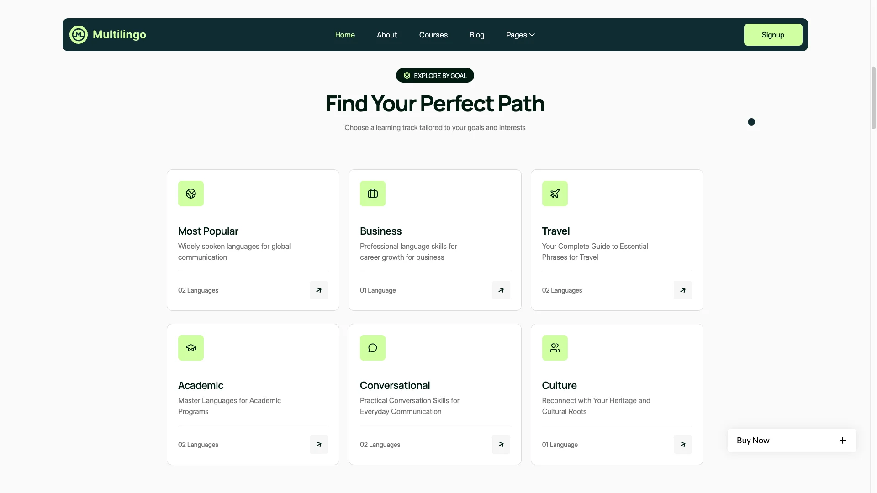Open the About page link
This screenshot has width=877, height=493.
click(386, 35)
